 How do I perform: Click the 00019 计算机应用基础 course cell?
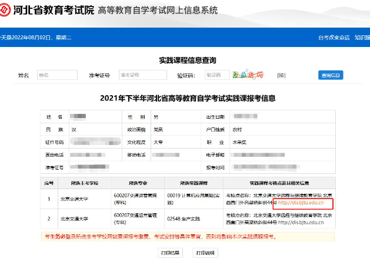click(x=194, y=199)
